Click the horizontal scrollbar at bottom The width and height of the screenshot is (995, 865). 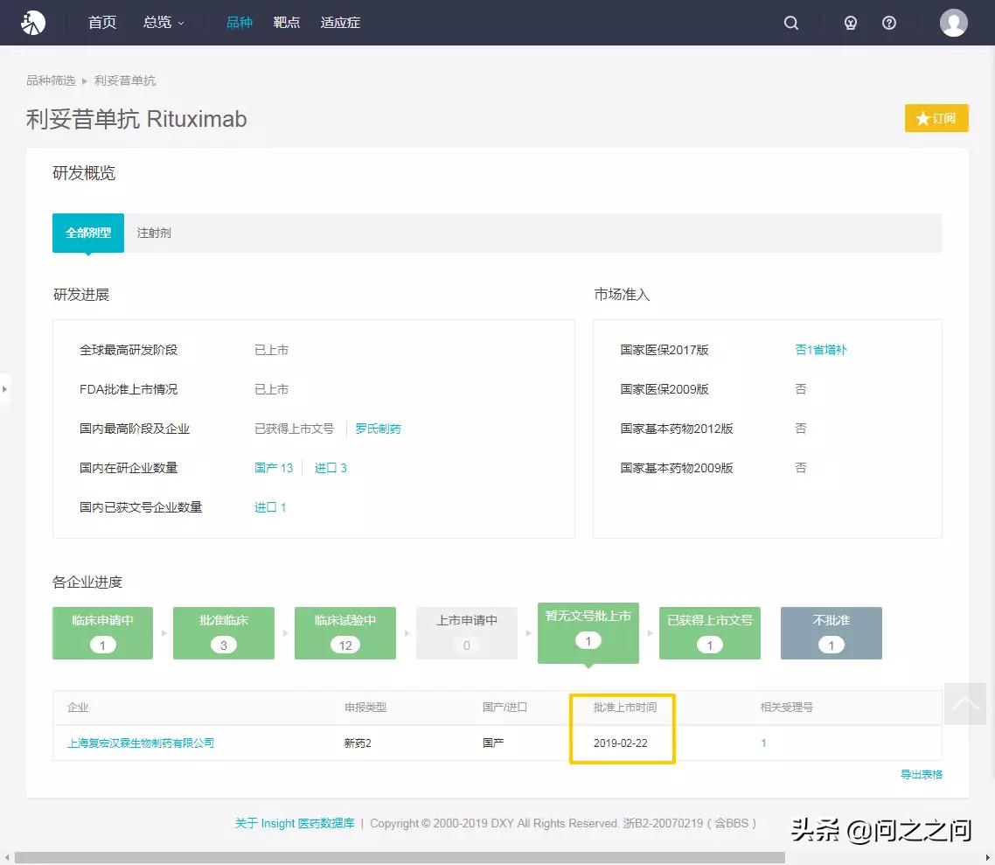click(402, 857)
